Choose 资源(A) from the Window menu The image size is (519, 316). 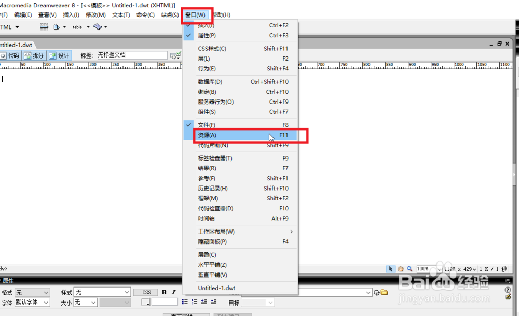(240, 135)
